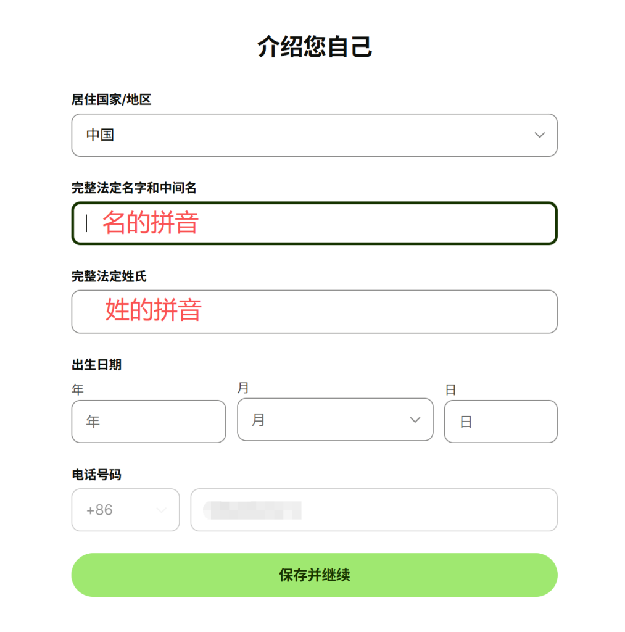
Task: Click the 姓的拼音 surname field
Action: coord(314,312)
